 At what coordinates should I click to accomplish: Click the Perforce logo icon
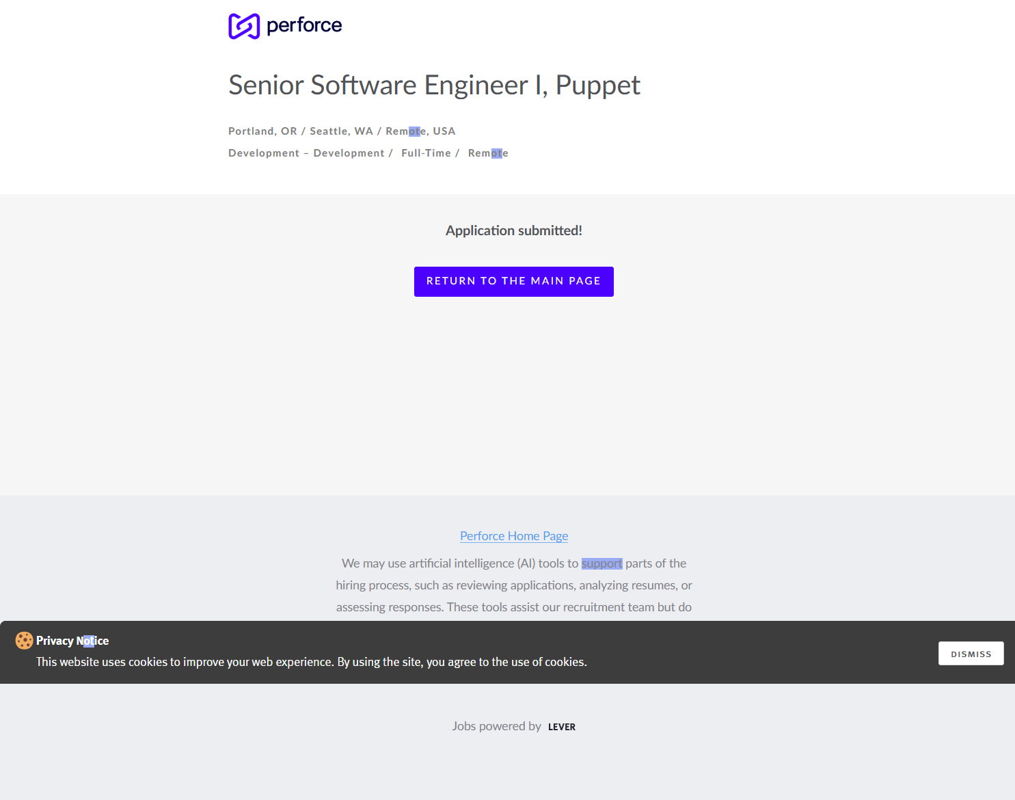click(244, 26)
